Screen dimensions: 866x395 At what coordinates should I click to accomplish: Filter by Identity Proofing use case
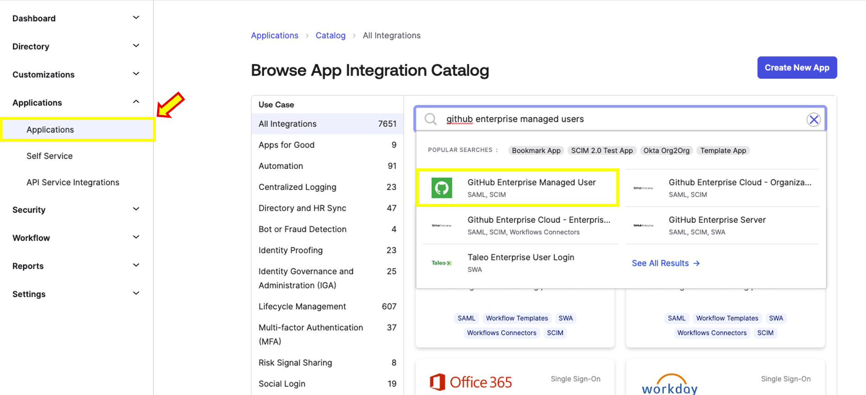pyautogui.click(x=327, y=250)
